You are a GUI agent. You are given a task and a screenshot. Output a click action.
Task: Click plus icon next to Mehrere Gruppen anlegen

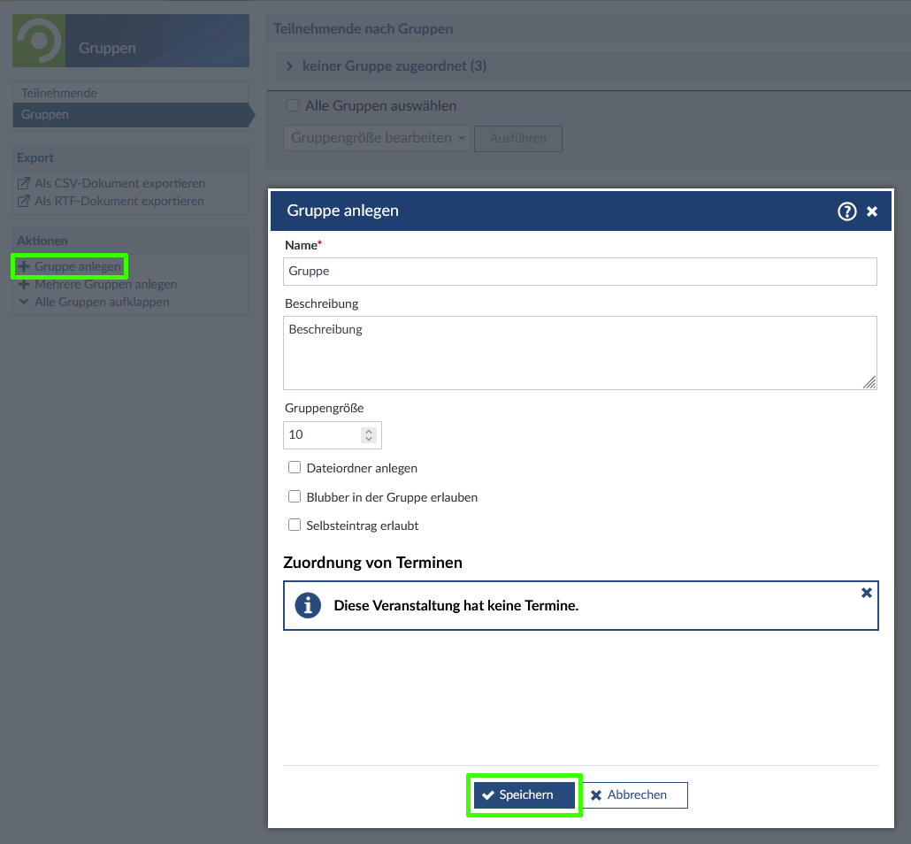tap(24, 285)
